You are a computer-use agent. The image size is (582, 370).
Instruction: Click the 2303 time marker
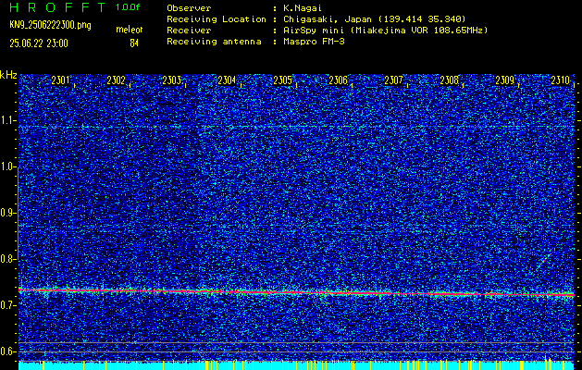[x=171, y=80]
